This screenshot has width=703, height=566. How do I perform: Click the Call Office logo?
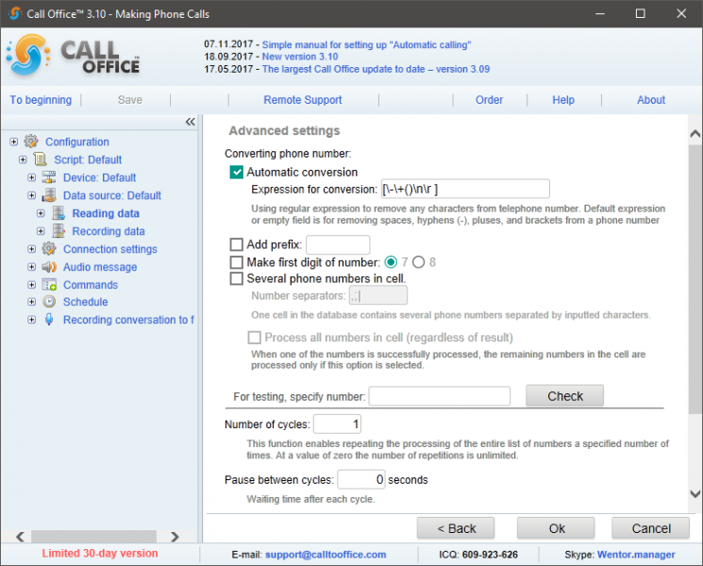(74, 56)
